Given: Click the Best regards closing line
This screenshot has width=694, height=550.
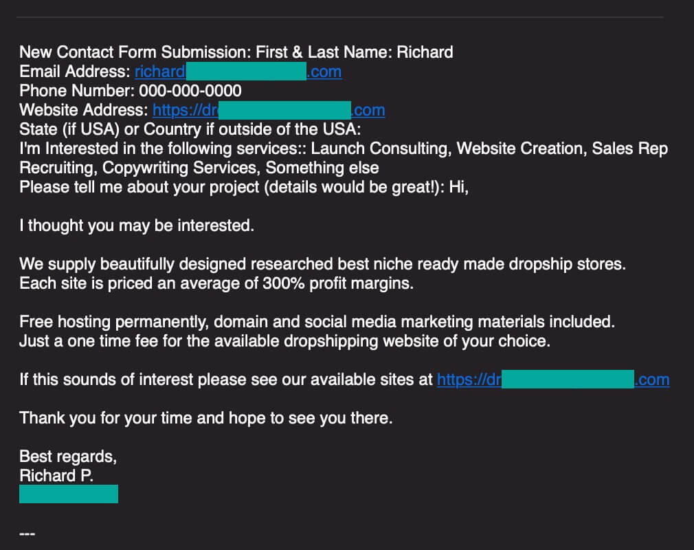Looking at the screenshot, I should point(68,456).
